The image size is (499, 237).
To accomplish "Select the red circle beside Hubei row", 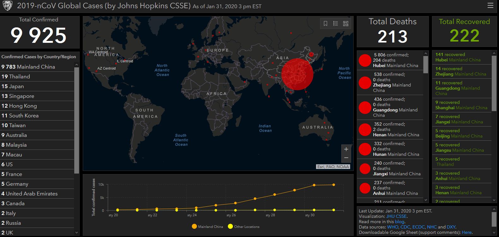I will point(365,60).
